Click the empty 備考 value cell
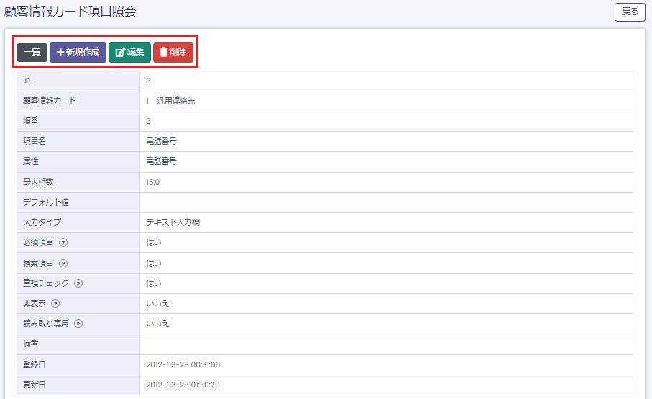The image size is (652, 399). 386,344
